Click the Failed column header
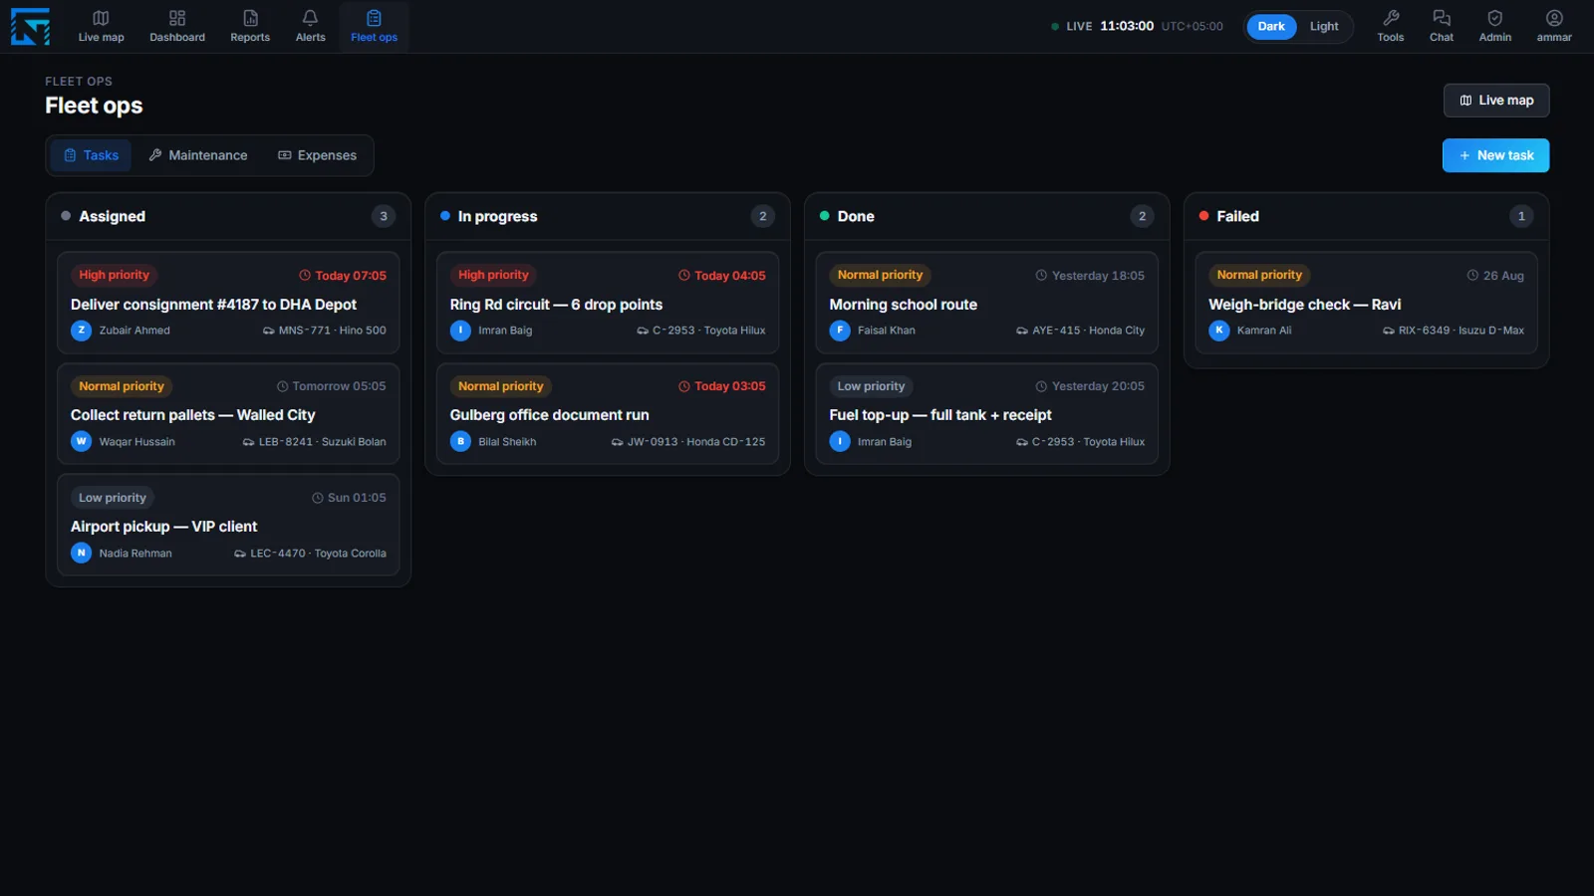Viewport: 1594px width, 896px height. (x=1366, y=216)
